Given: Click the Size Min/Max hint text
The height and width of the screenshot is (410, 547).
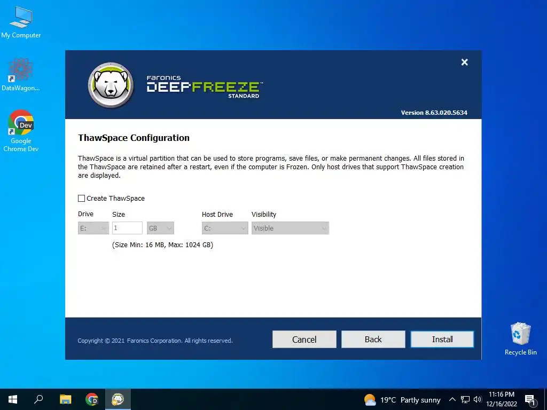Looking at the screenshot, I should [162, 245].
